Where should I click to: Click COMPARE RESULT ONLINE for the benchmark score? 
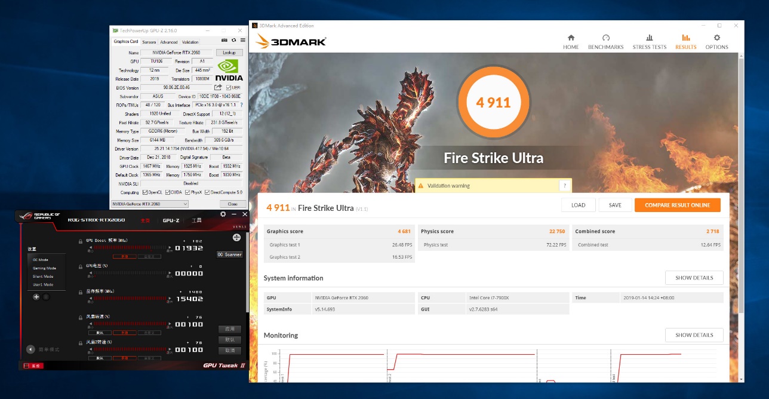tap(678, 205)
